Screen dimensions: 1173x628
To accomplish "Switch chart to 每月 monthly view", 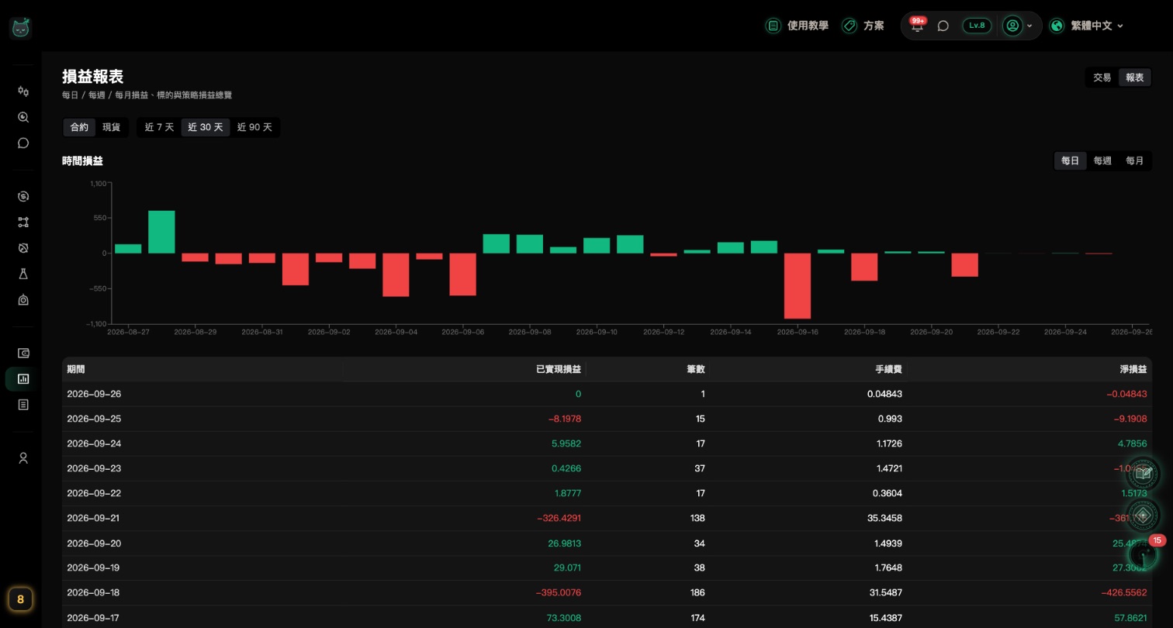I will point(1135,160).
